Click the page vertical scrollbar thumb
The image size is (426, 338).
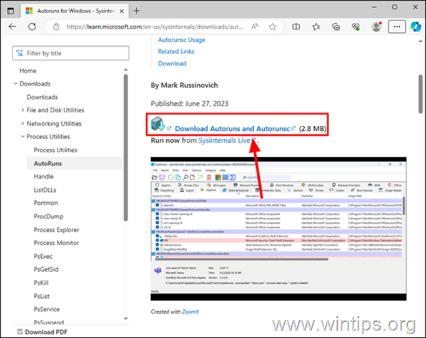click(420, 94)
